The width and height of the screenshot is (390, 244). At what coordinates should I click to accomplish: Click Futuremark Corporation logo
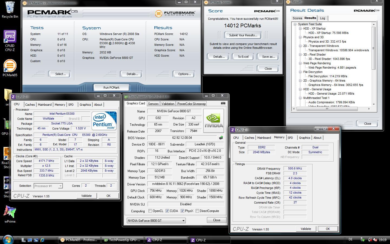pyautogui.click(x=175, y=13)
